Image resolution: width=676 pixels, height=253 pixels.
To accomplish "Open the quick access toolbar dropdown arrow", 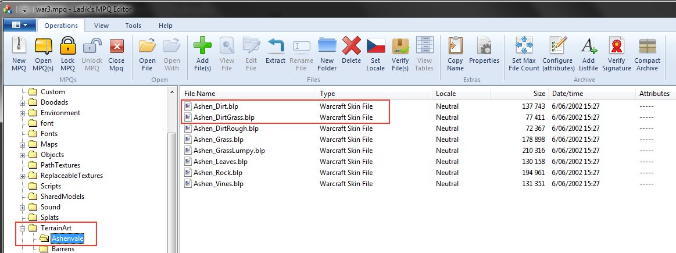I will 26,9.
